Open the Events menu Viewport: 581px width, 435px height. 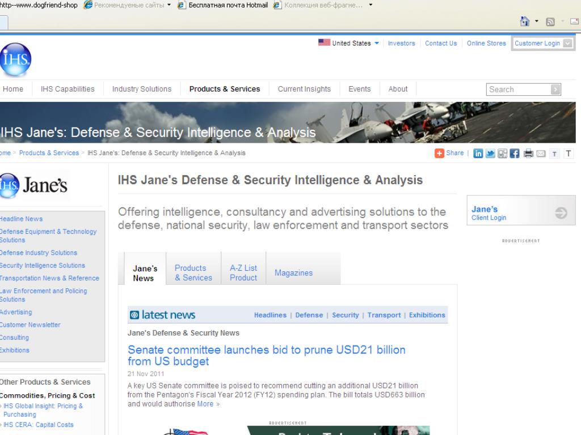(x=359, y=89)
